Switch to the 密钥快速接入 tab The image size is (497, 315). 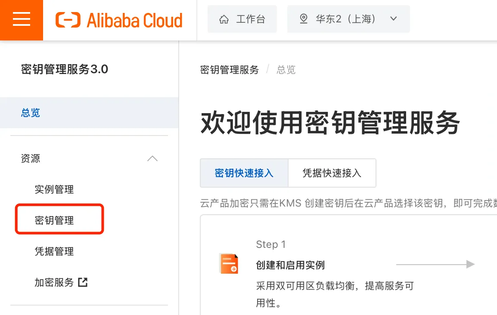tap(244, 173)
